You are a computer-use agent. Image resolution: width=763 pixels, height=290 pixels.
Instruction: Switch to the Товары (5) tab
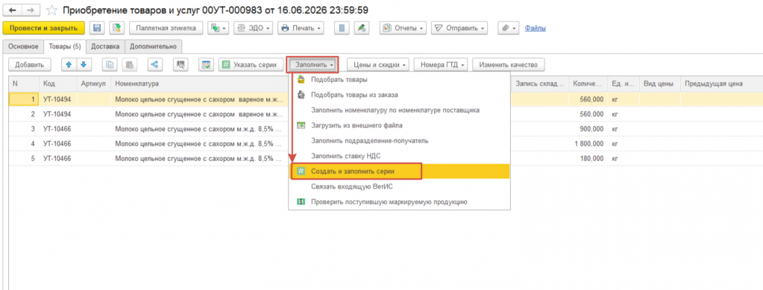pyautogui.click(x=65, y=46)
